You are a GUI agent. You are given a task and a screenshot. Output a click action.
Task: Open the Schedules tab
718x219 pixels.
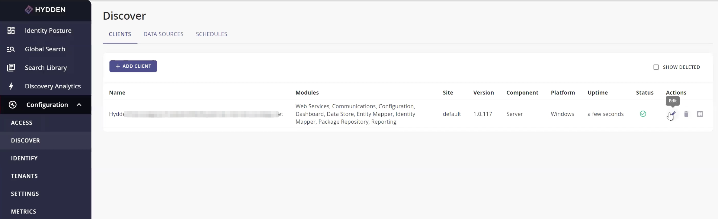[x=211, y=34]
